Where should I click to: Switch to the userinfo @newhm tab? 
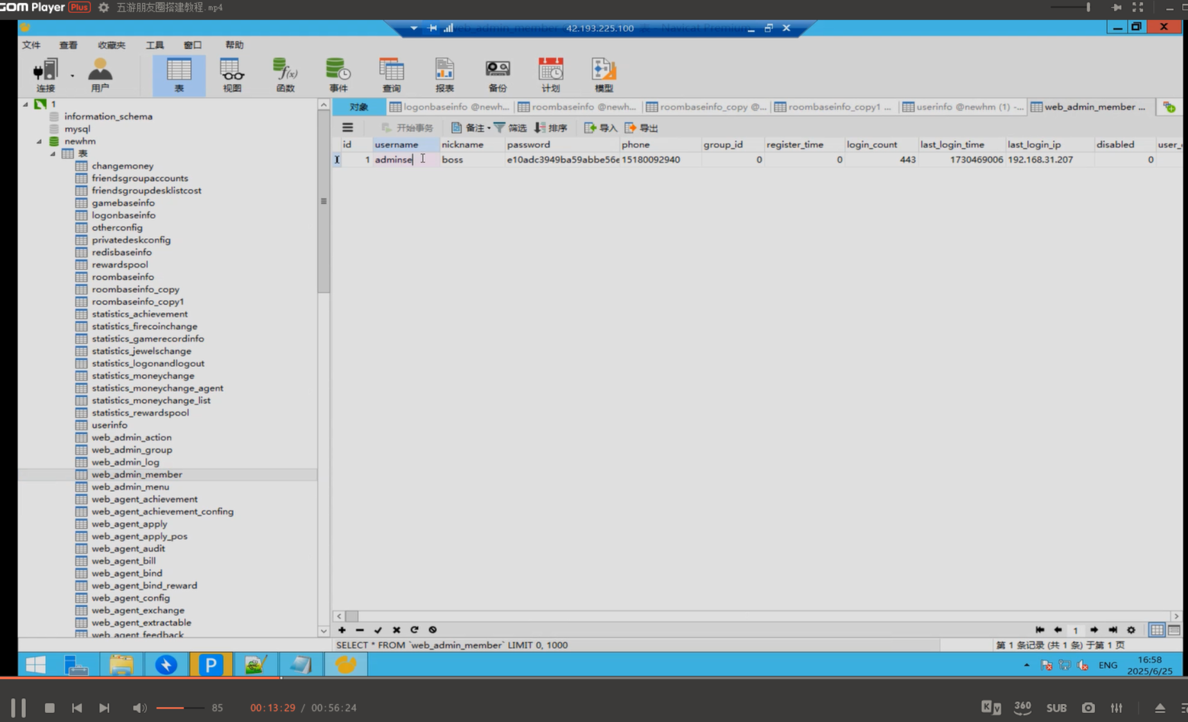tap(962, 107)
